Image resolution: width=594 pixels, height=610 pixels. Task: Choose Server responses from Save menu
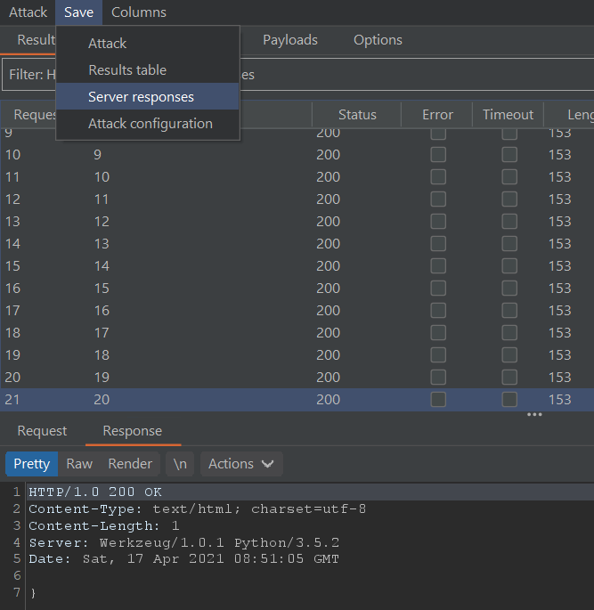148,97
